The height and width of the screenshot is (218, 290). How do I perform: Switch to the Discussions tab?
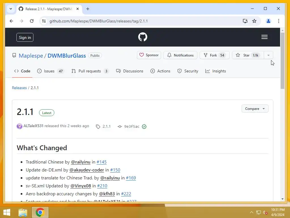tap(130, 71)
